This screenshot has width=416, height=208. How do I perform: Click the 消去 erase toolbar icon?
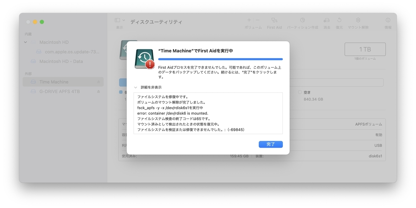tap(327, 20)
